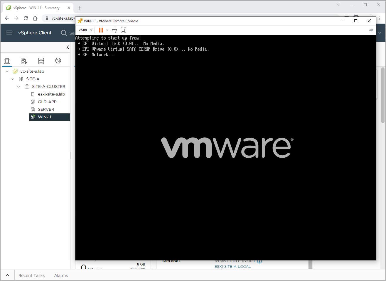Pause the virtual machine in Remote Console

coord(101,30)
